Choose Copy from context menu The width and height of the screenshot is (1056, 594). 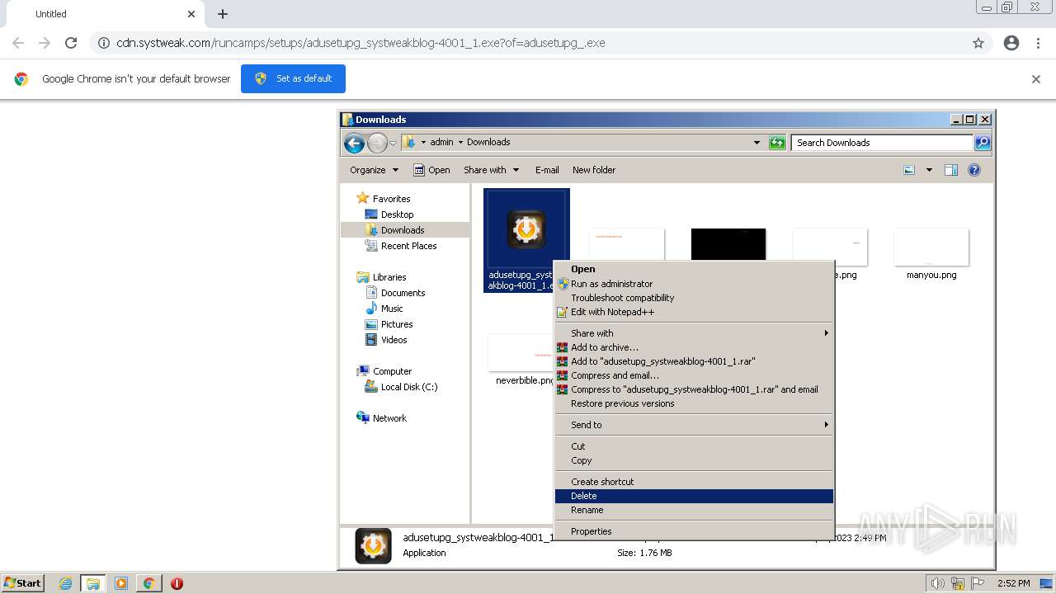point(694,460)
